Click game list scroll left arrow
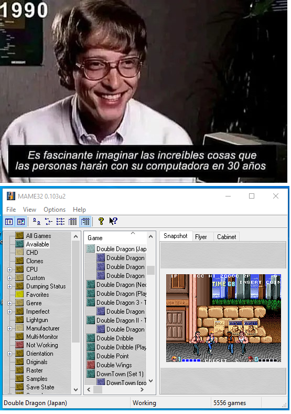Viewport: 291px width, 414px height. coord(89,389)
